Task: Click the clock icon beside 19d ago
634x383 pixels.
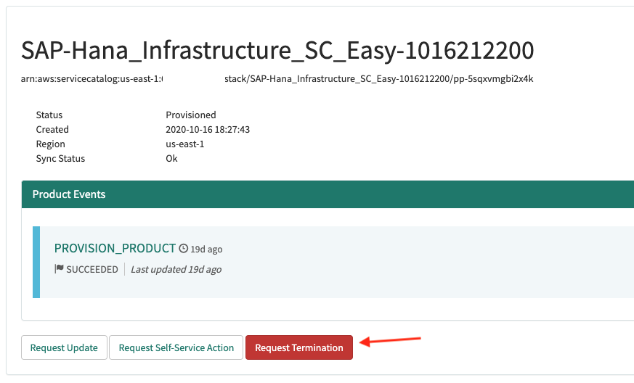Action: click(184, 248)
